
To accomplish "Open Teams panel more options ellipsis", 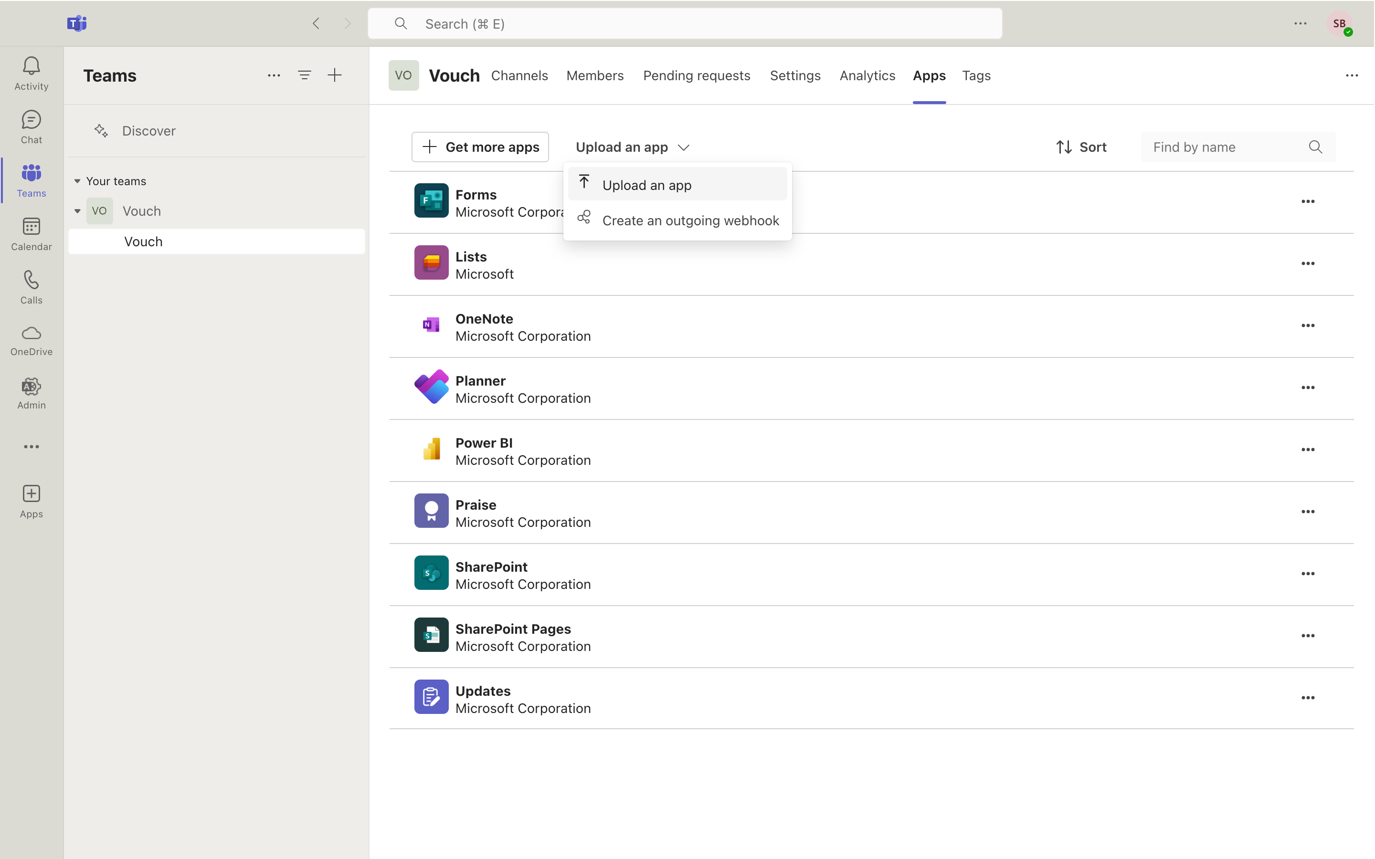I will click(x=274, y=75).
